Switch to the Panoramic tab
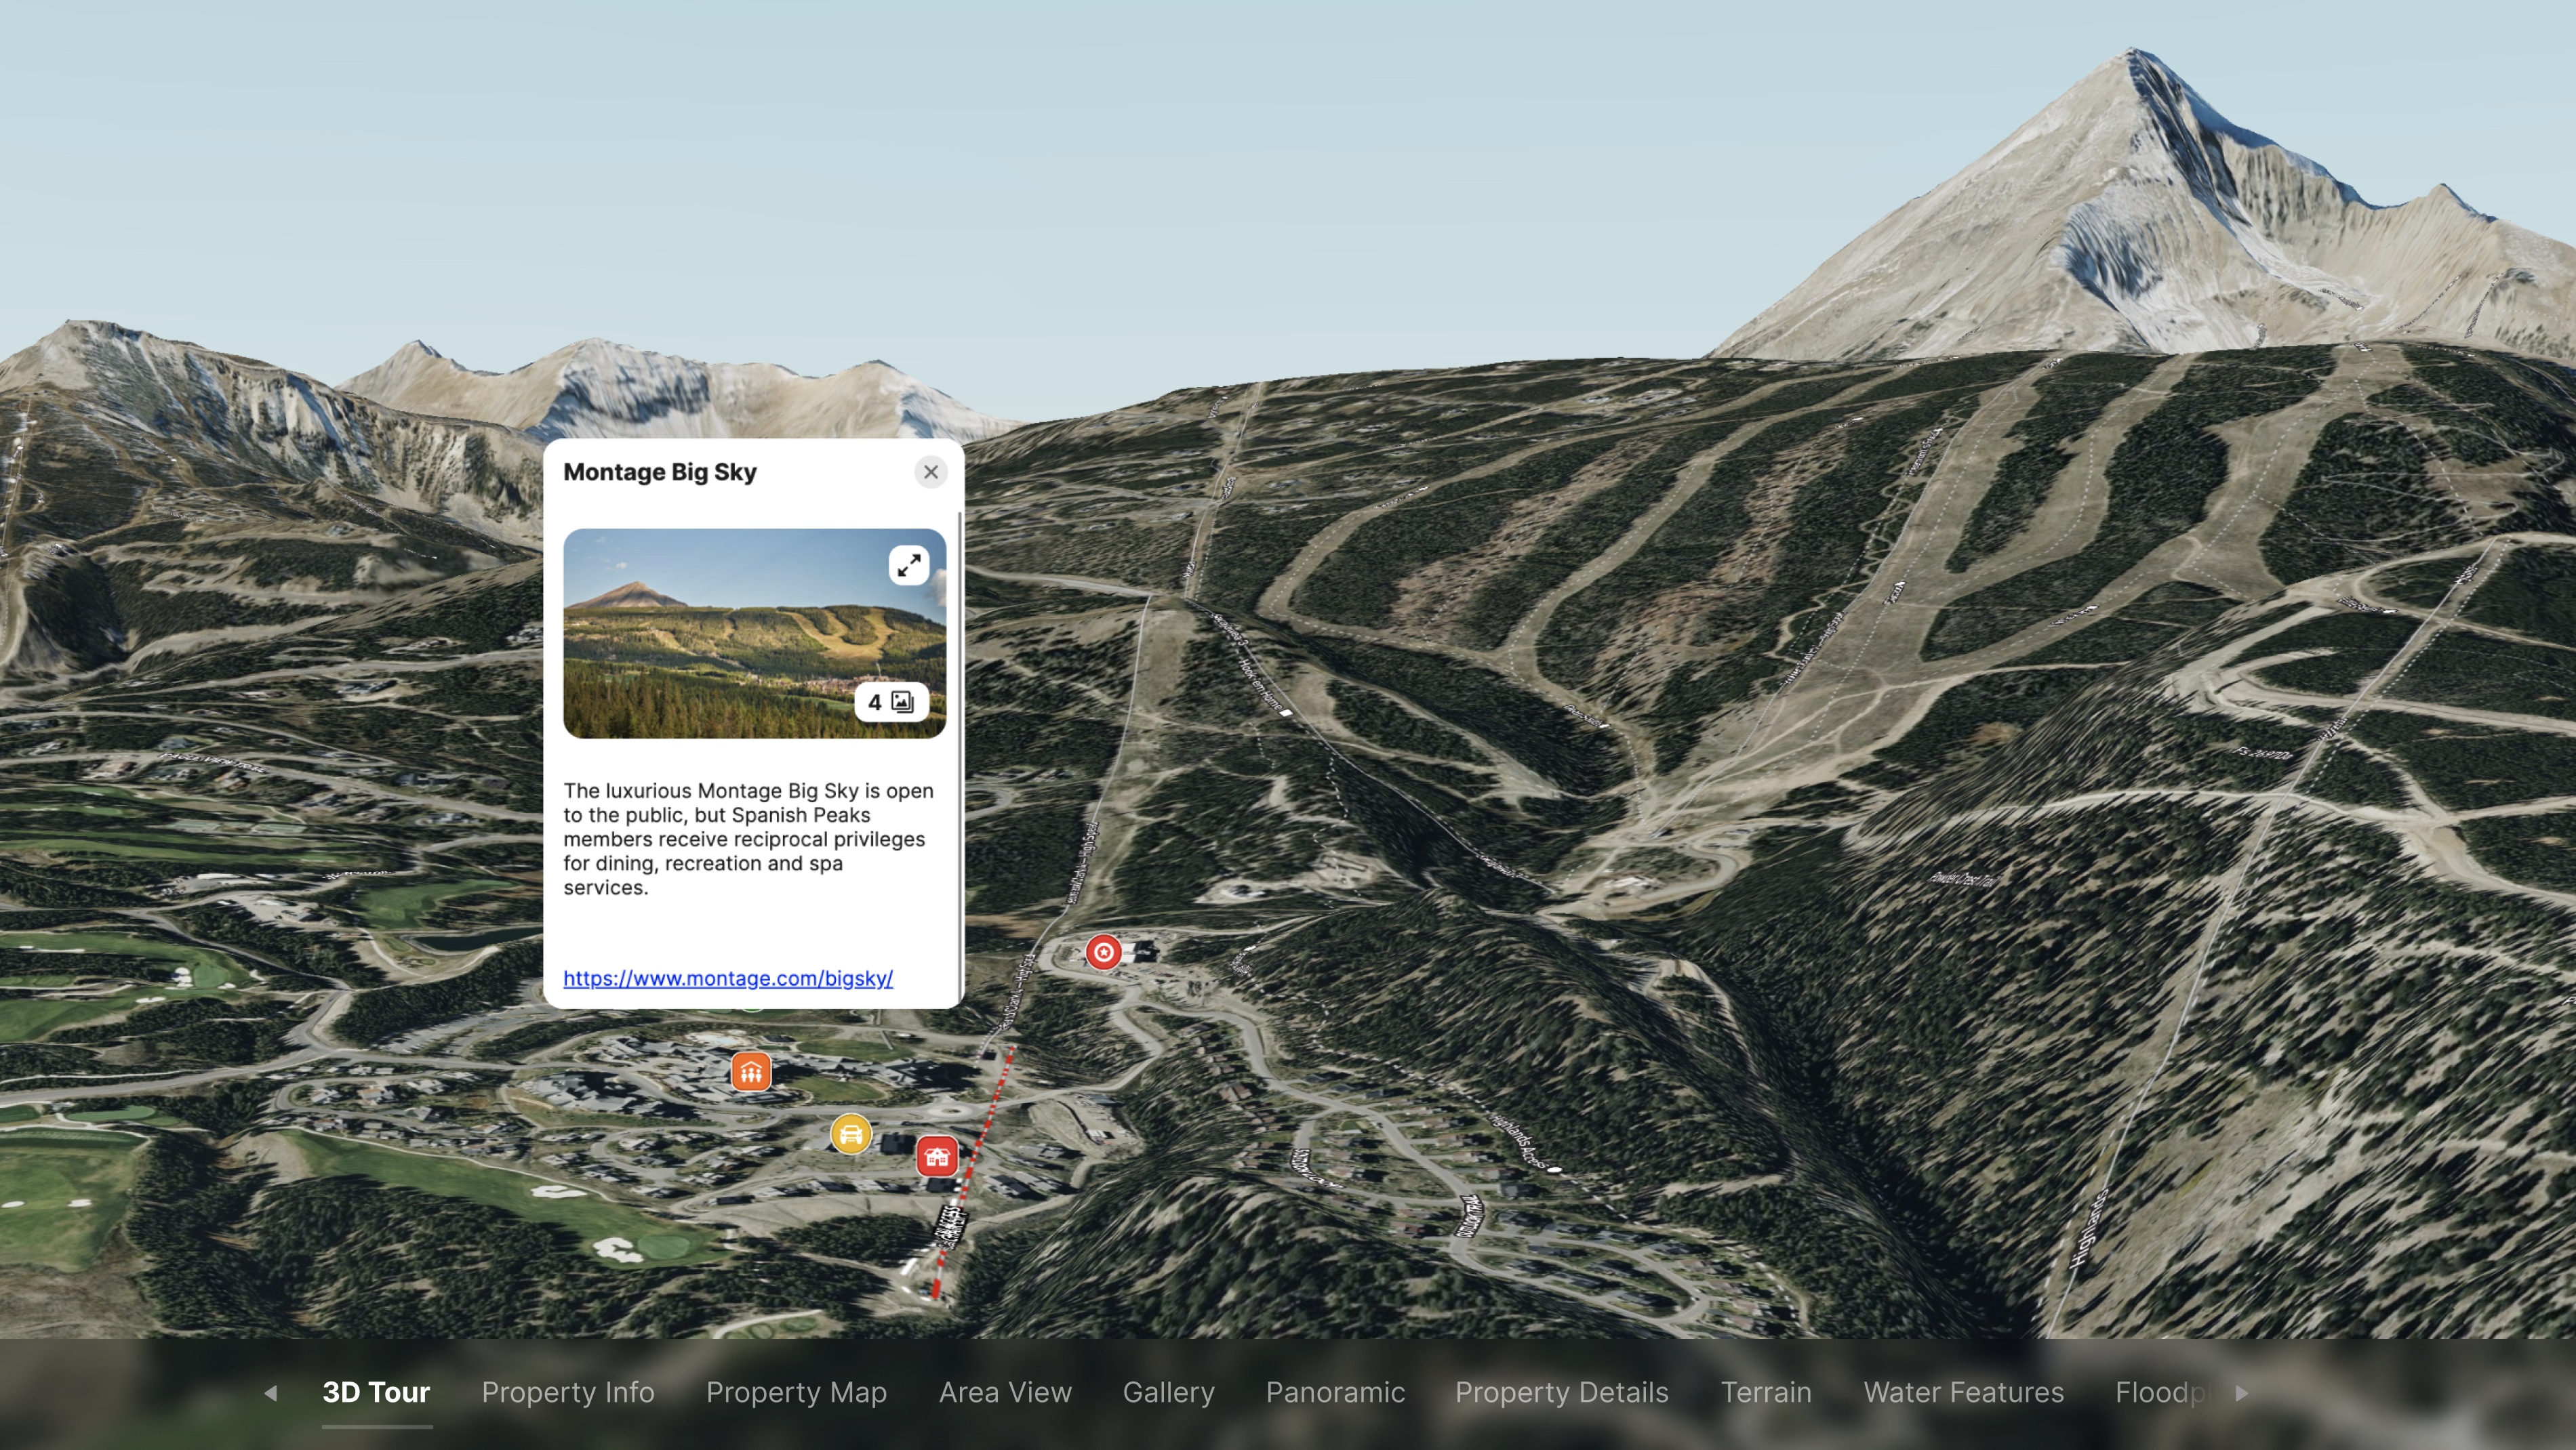The width and height of the screenshot is (2576, 1450). pos(1335,1393)
